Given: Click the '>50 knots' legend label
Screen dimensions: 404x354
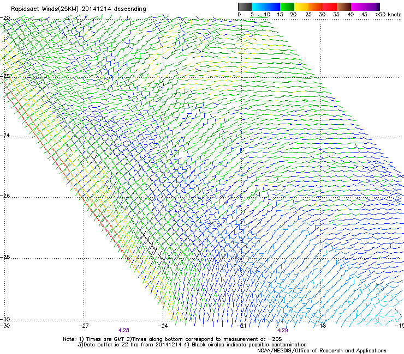Looking at the screenshot, I should (389, 15).
